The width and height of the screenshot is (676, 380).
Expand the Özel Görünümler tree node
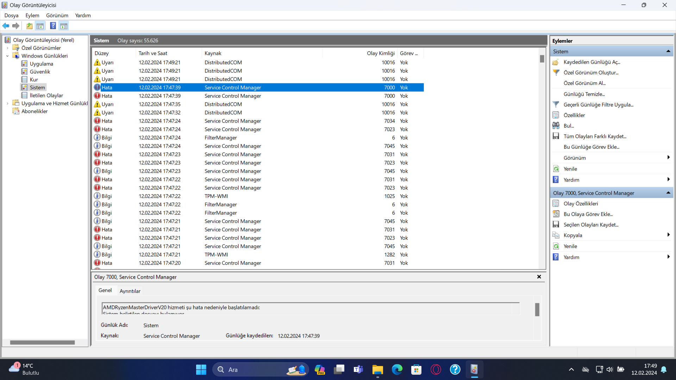click(x=7, y=48)
